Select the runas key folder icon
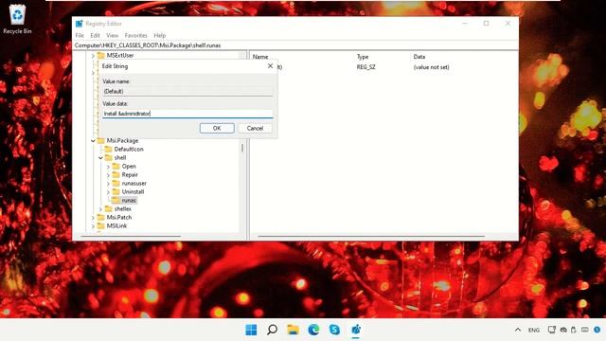 click(116, 200)
